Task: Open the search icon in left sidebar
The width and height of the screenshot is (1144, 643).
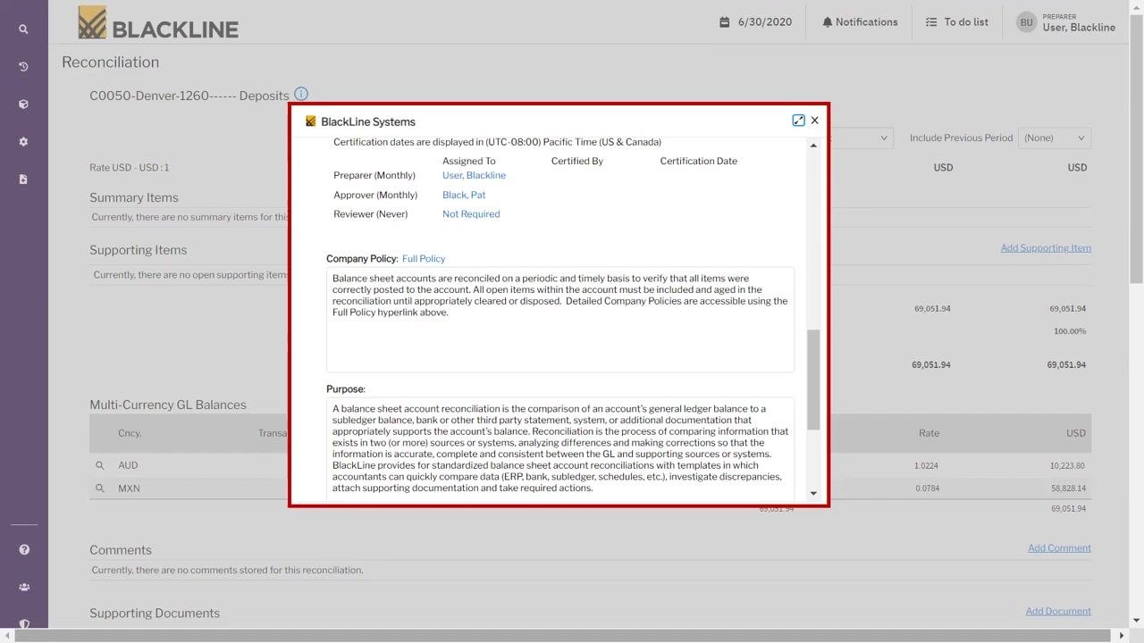Action: 24,29
